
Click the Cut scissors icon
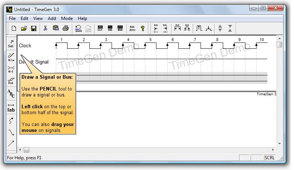pos(45,28)
